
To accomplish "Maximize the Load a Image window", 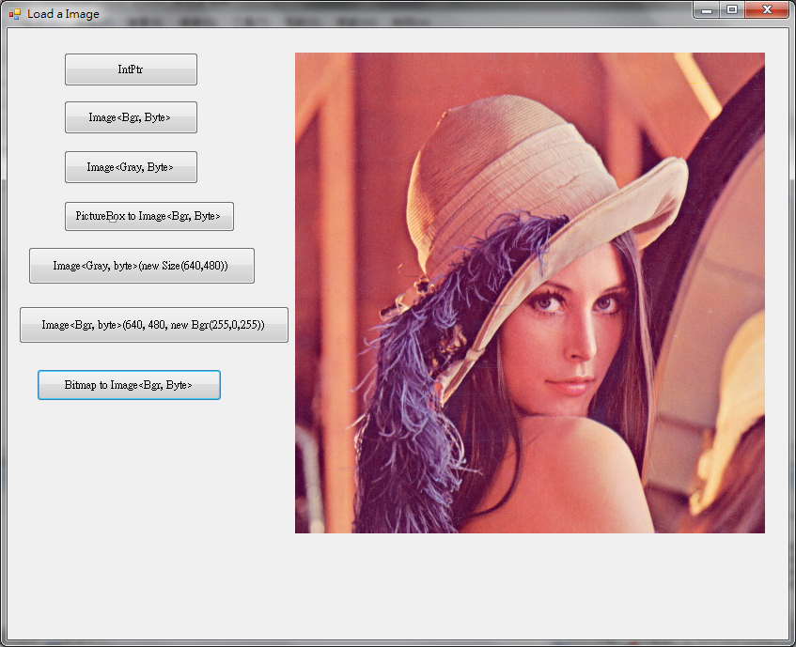I will [x=731, y=10].
